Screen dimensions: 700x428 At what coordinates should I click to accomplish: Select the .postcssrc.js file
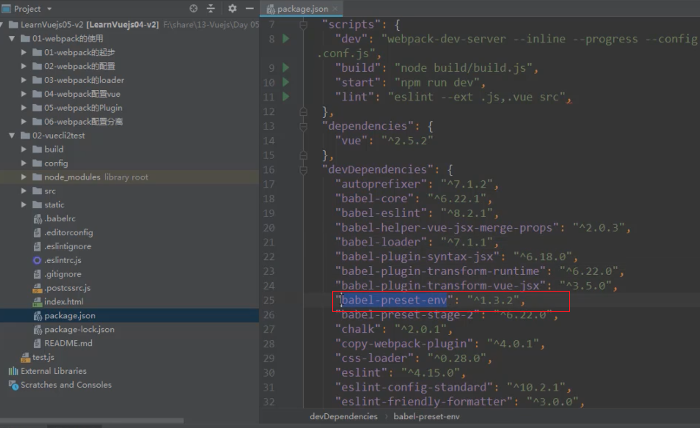[x=67, y=288]
